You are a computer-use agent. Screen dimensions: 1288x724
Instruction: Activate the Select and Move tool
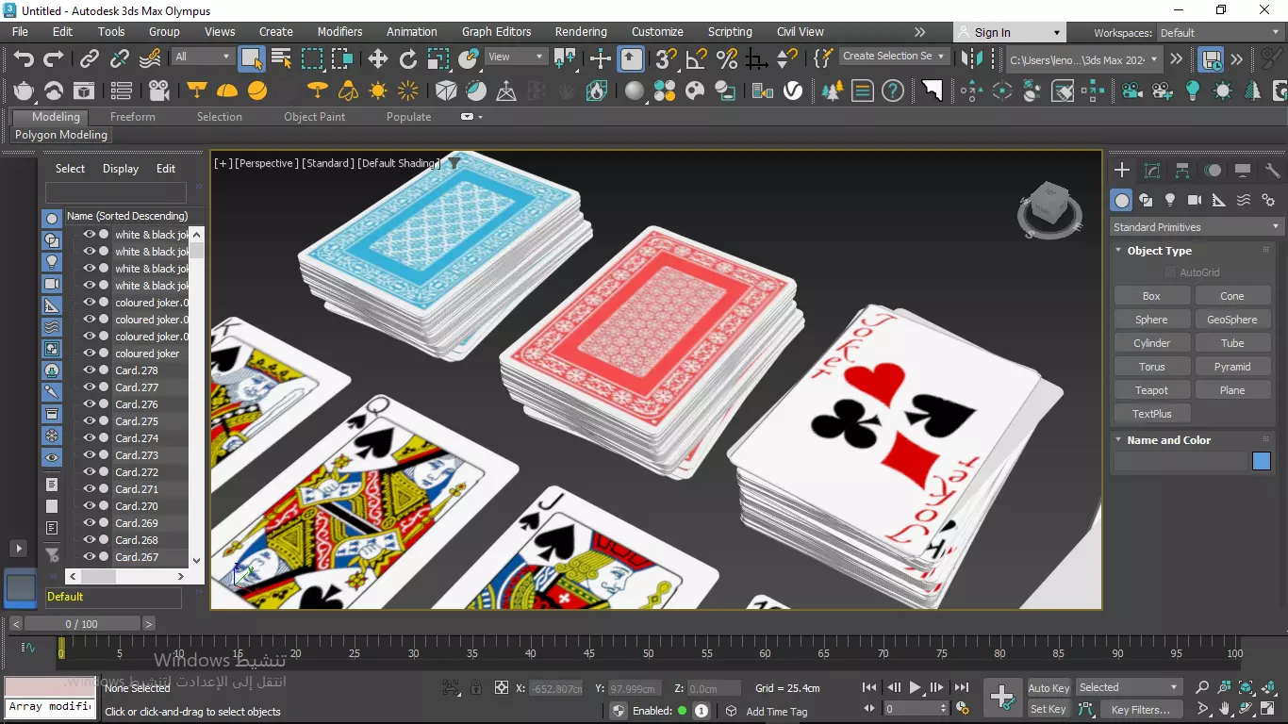point(378,59)
